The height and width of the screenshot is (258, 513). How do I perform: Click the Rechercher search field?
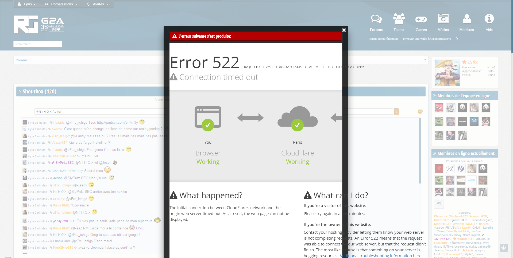pos(38,44)
